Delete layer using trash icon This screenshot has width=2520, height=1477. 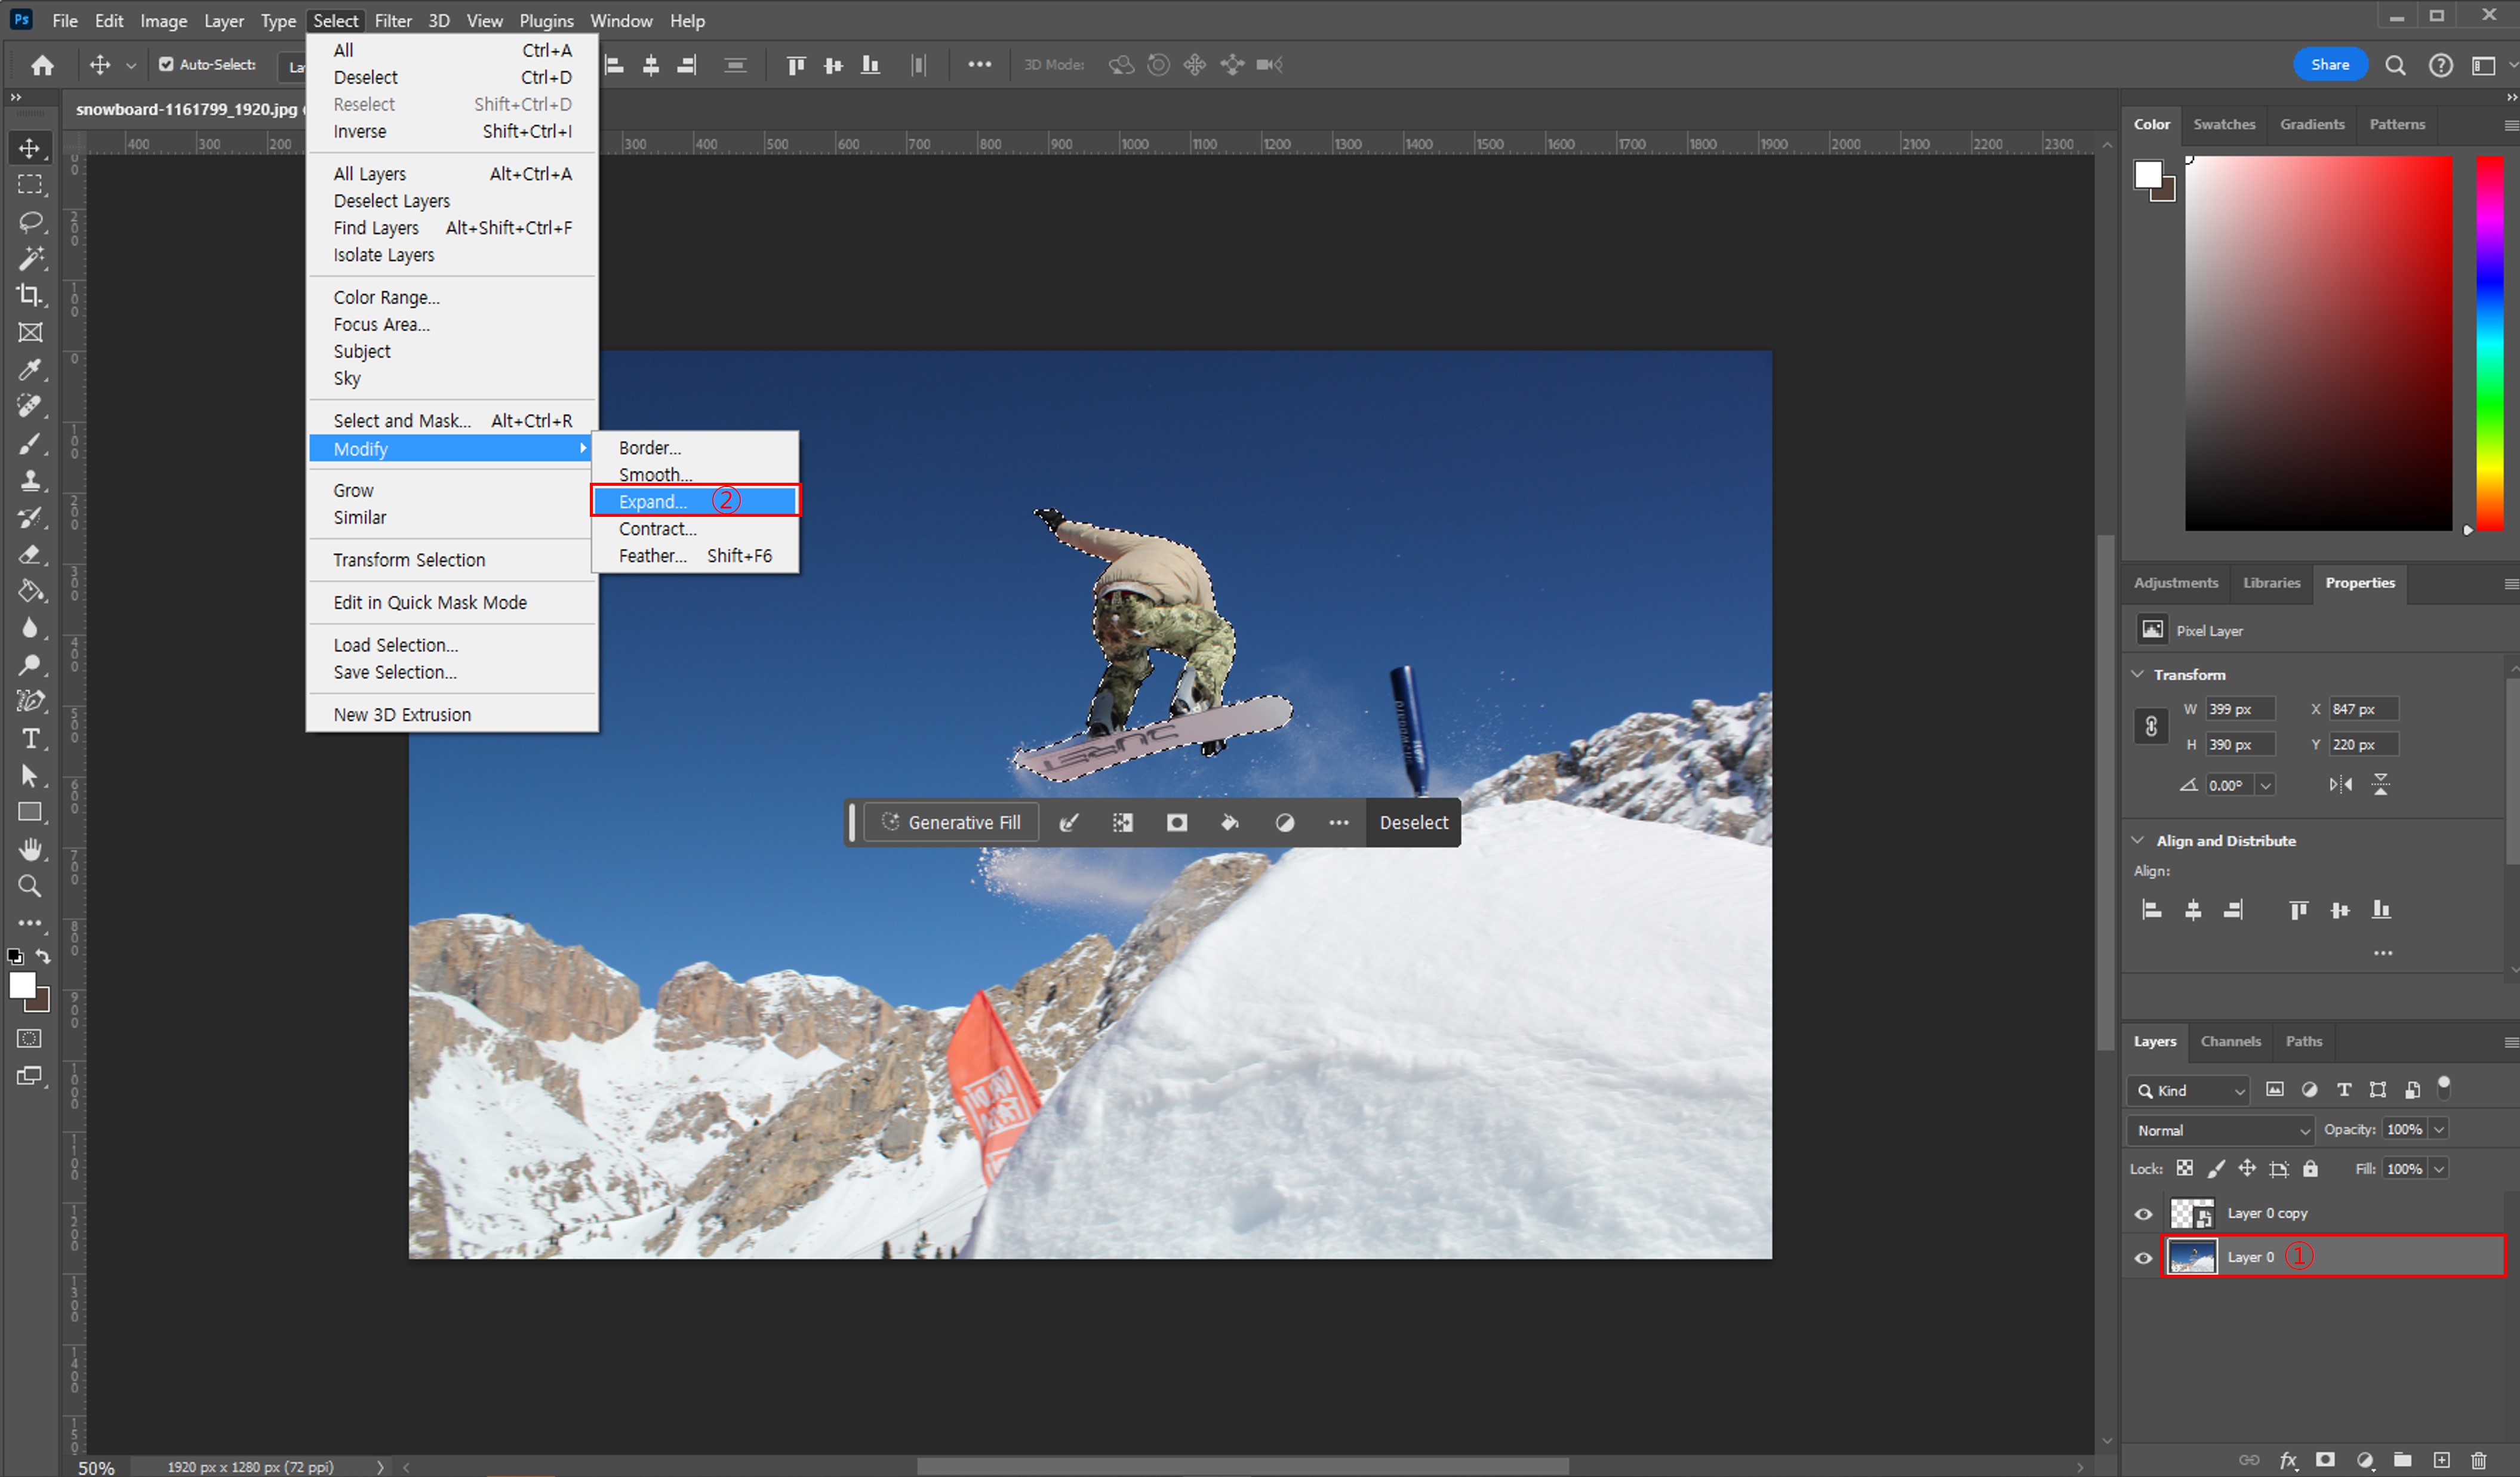(2478, 1460)
